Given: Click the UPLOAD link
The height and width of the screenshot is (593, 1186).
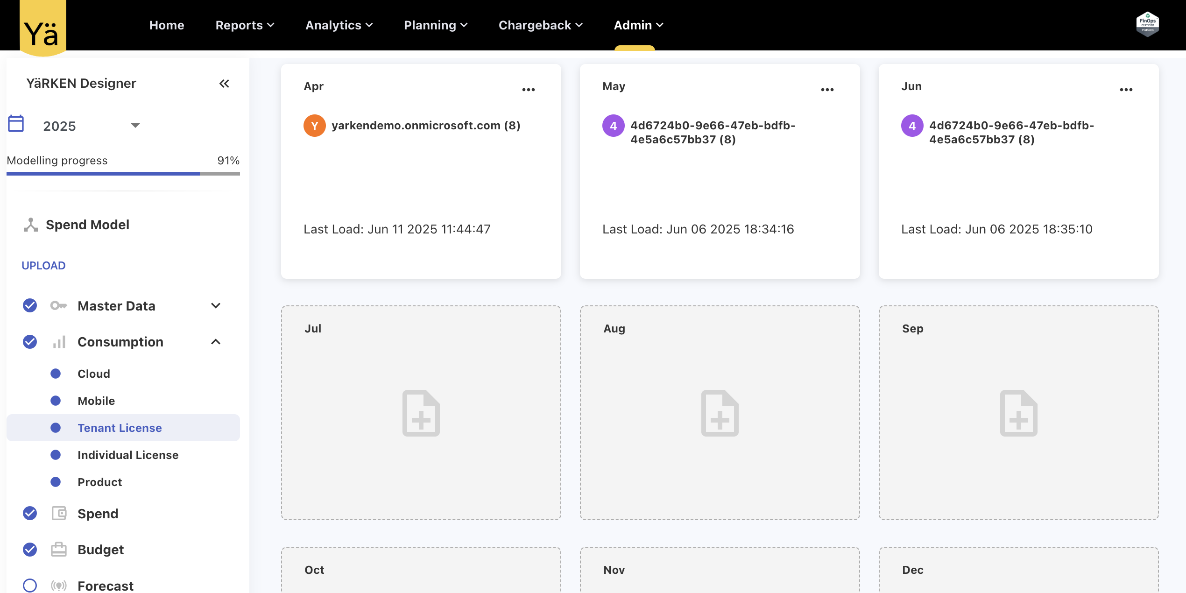Looking at the screenshot, I should [x=43, y=265].
